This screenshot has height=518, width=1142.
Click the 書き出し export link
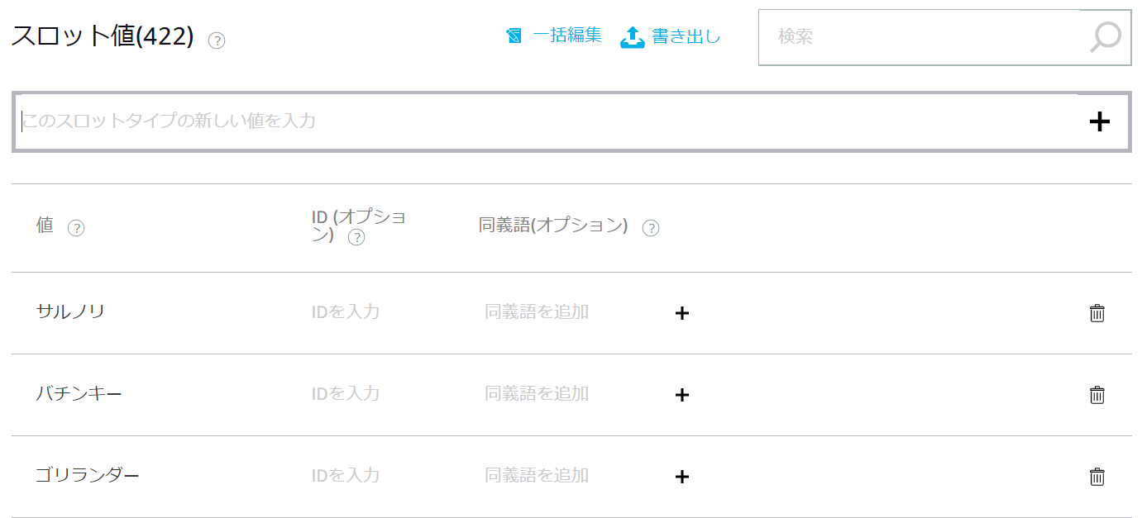[671, 36]
